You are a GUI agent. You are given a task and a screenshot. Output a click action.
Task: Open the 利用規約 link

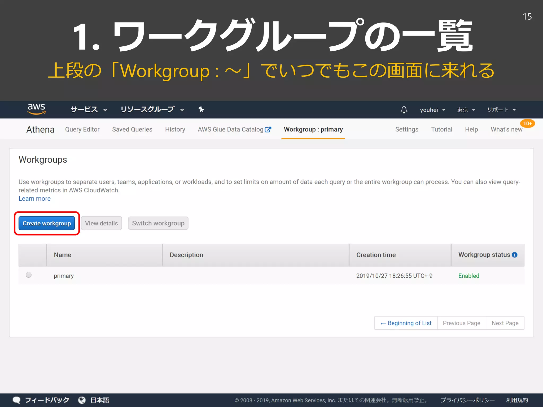[517, 400]
